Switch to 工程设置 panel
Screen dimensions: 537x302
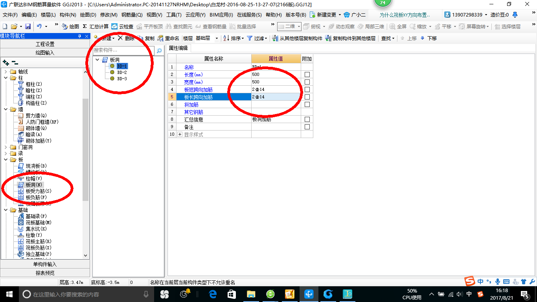45,44
